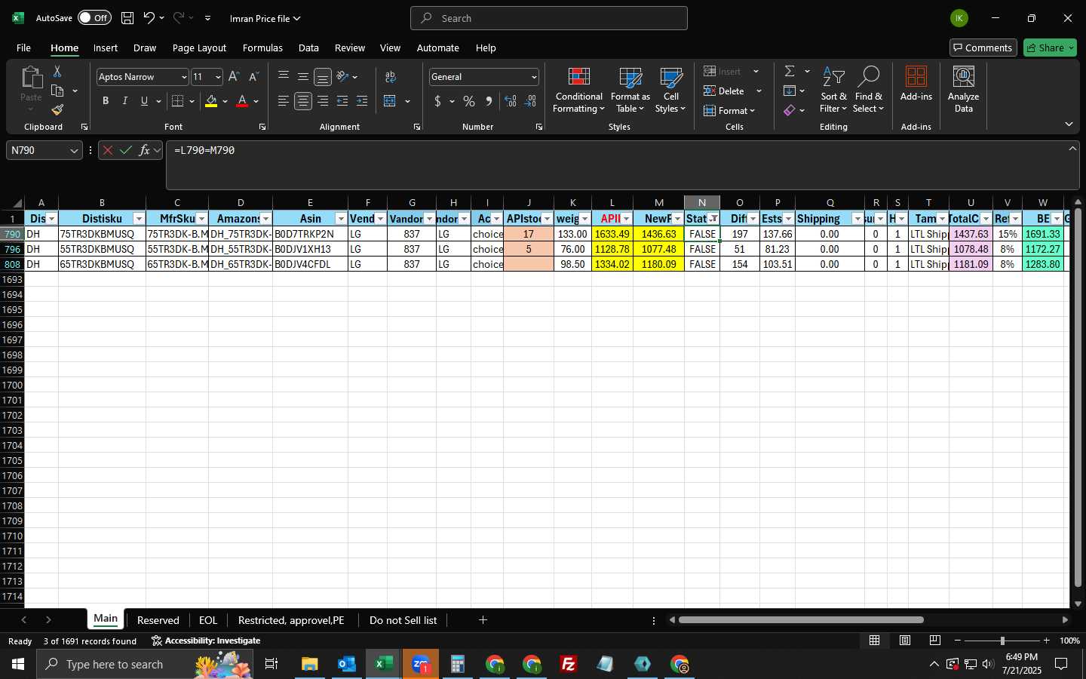Toggle AutoSave switch

click(x=94, y=18)
